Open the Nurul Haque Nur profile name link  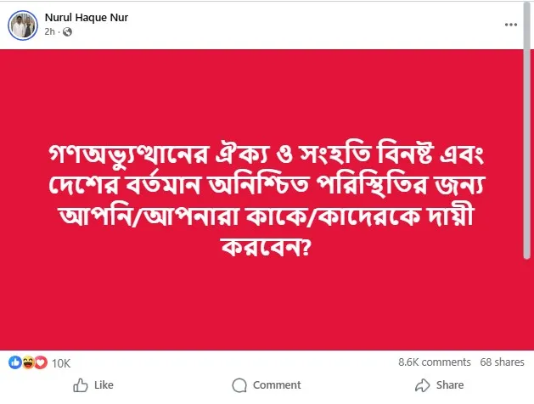(x=83, y=18)
